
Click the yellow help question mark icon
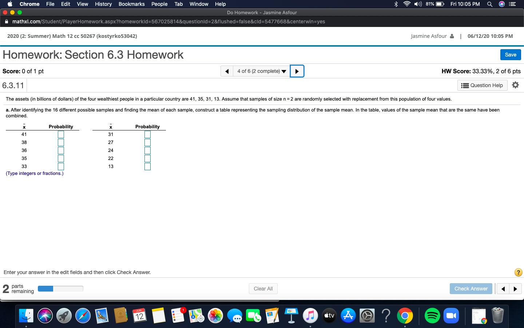(518, 272)
